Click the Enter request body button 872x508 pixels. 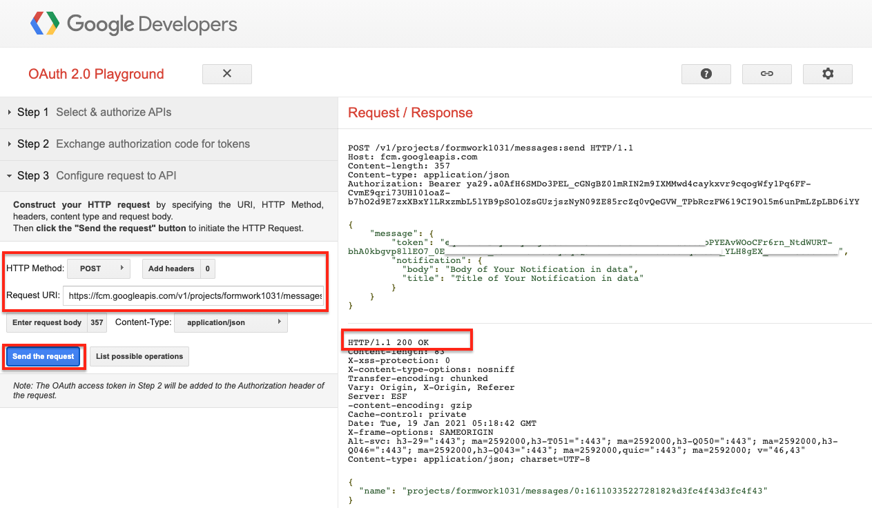[x=47, y=323]
